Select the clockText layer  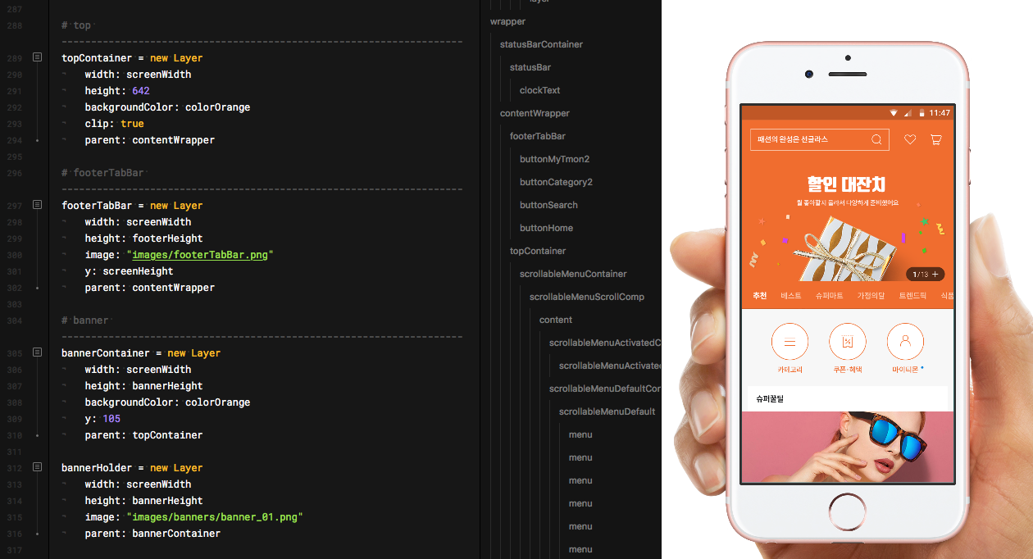(x=540, y=90)
